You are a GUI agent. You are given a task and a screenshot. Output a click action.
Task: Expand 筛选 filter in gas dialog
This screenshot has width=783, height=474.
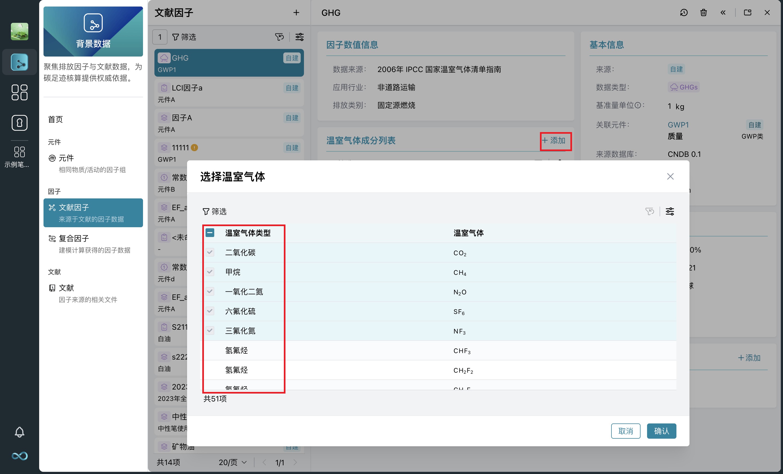pos(215,211)
